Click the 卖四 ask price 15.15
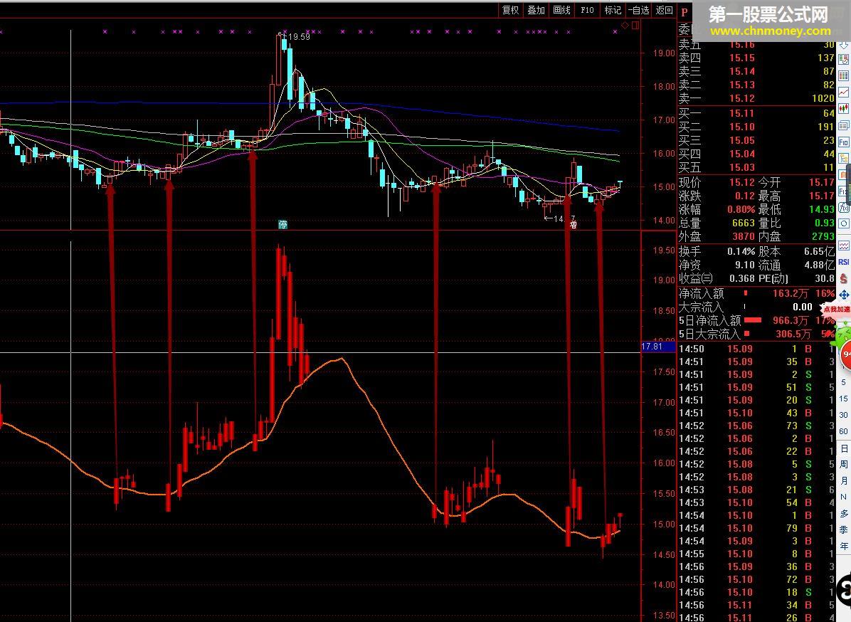 pos(742,58)
